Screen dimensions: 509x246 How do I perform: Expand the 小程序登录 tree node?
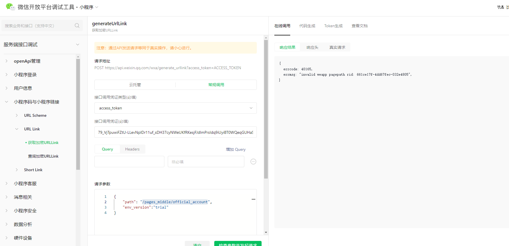7,75
